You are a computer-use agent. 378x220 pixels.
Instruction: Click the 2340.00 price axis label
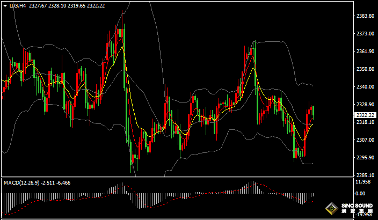(x=365, y=87)
